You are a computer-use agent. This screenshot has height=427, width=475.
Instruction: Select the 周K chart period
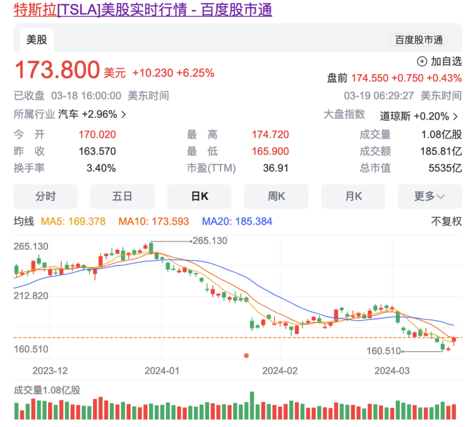(x=276, y=196)
